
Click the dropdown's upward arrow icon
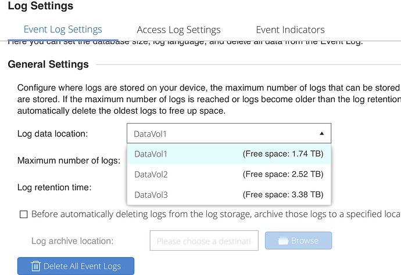[x=322, y=133]
